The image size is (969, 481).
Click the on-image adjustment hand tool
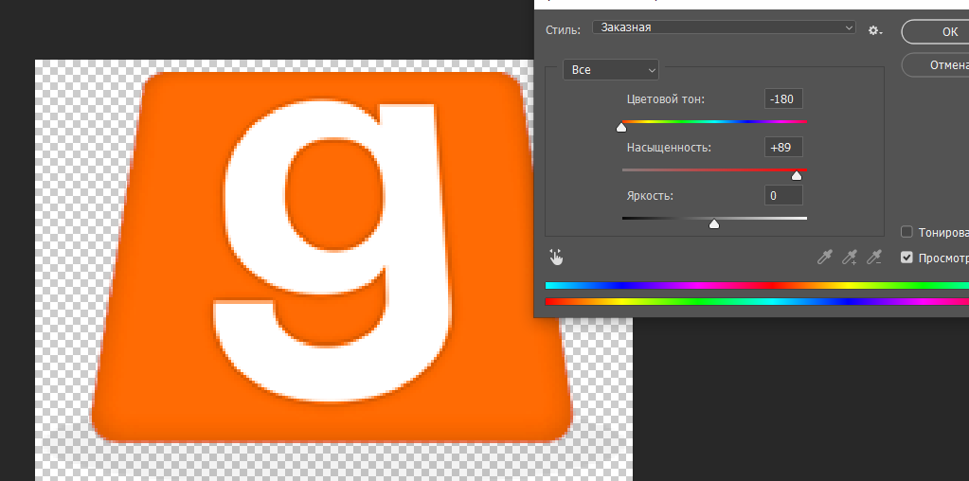coord(556,257)
